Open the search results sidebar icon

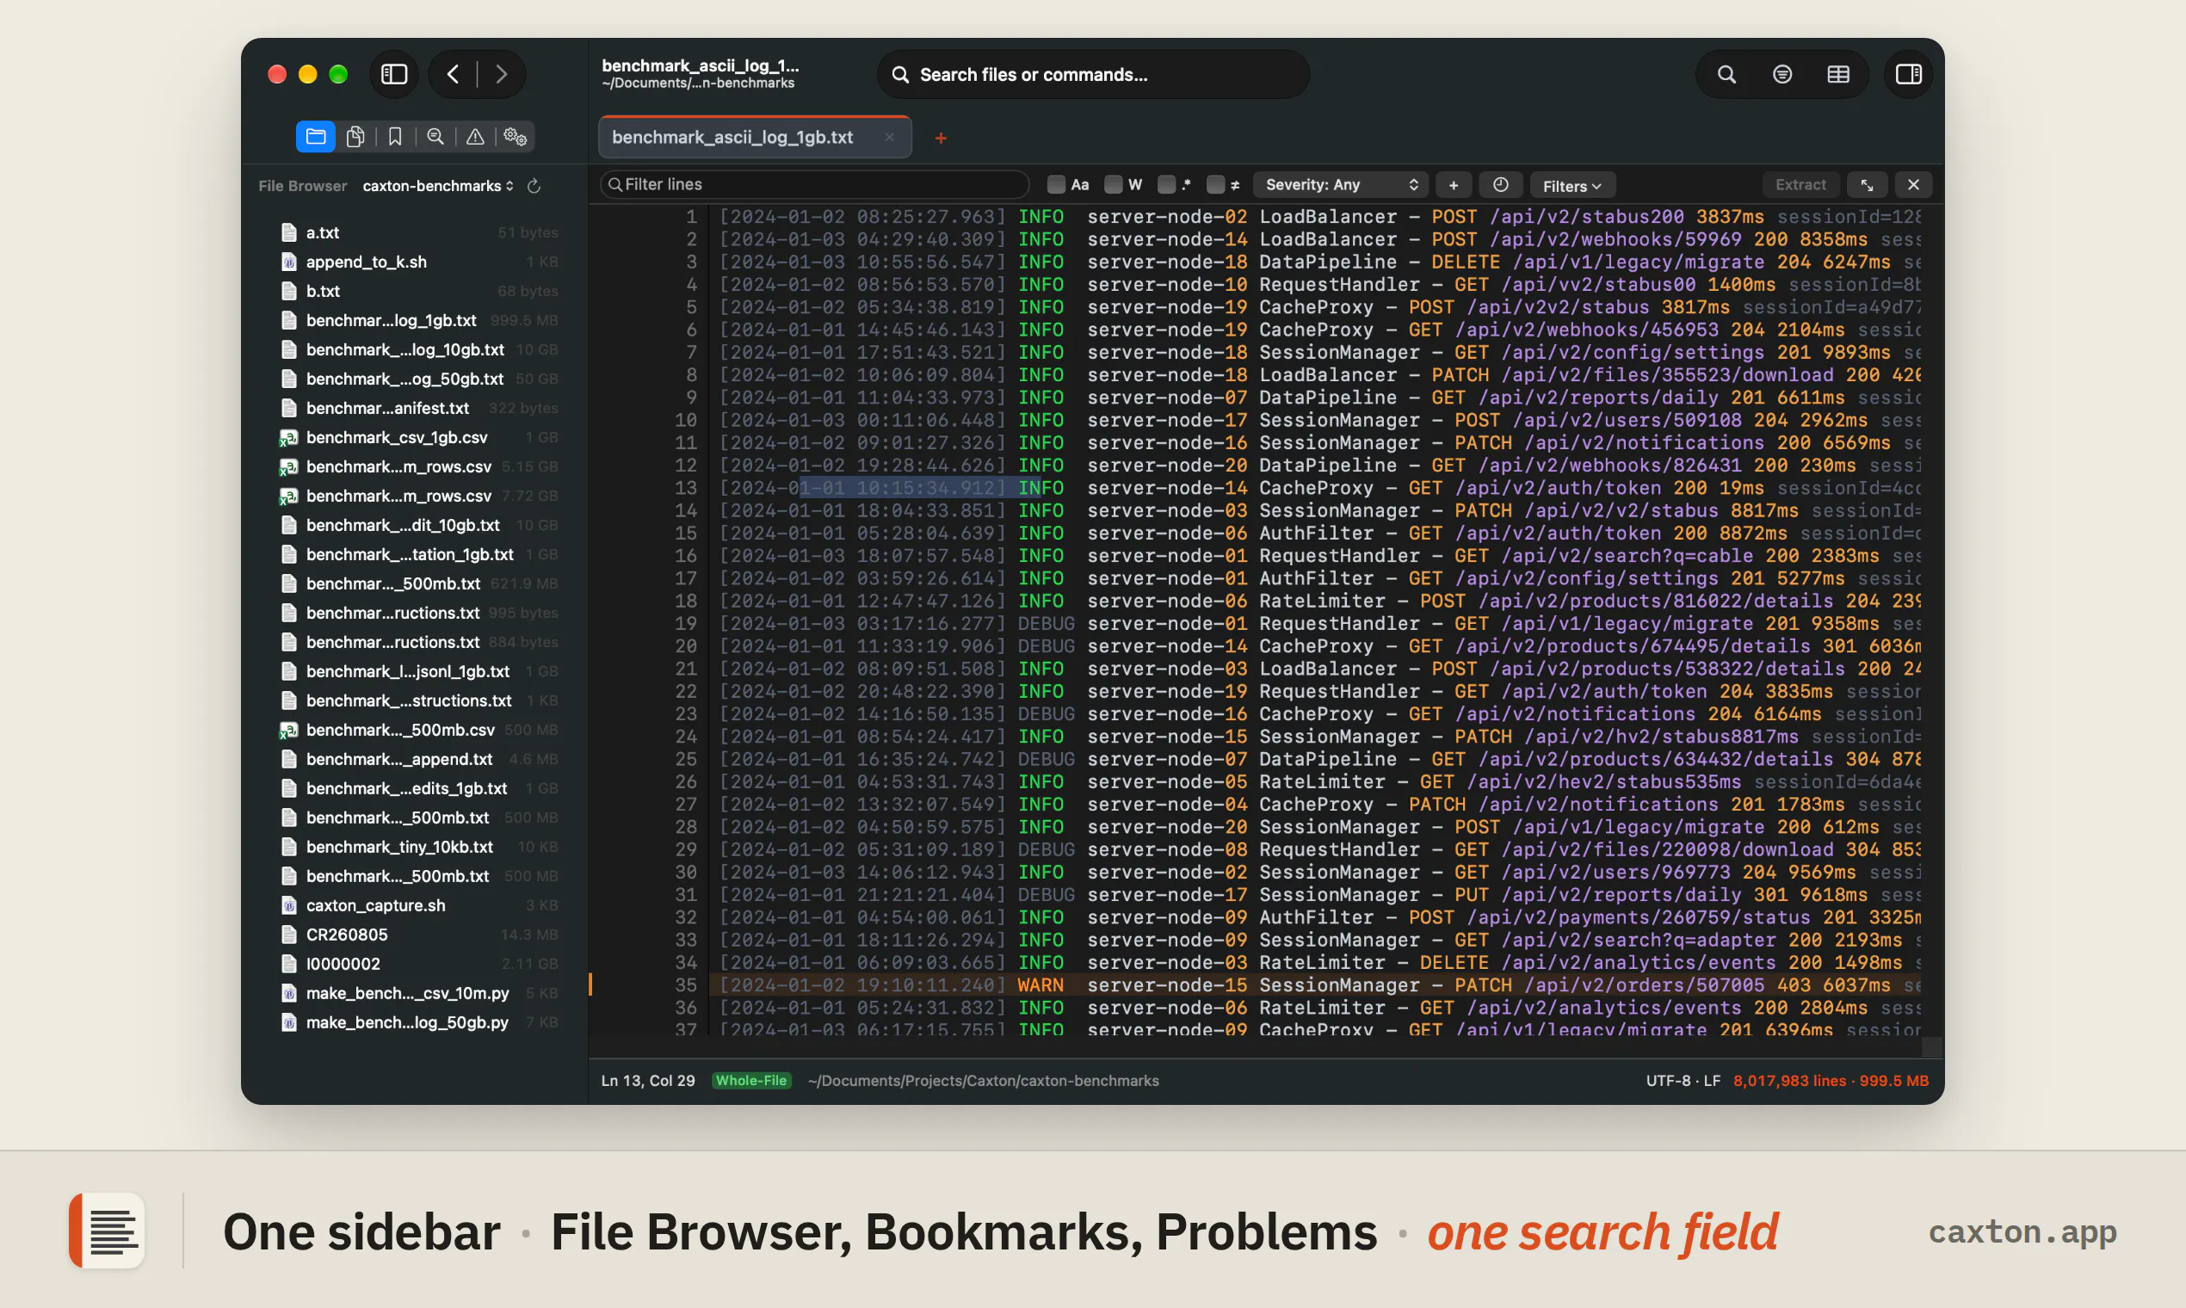(435, 137)
